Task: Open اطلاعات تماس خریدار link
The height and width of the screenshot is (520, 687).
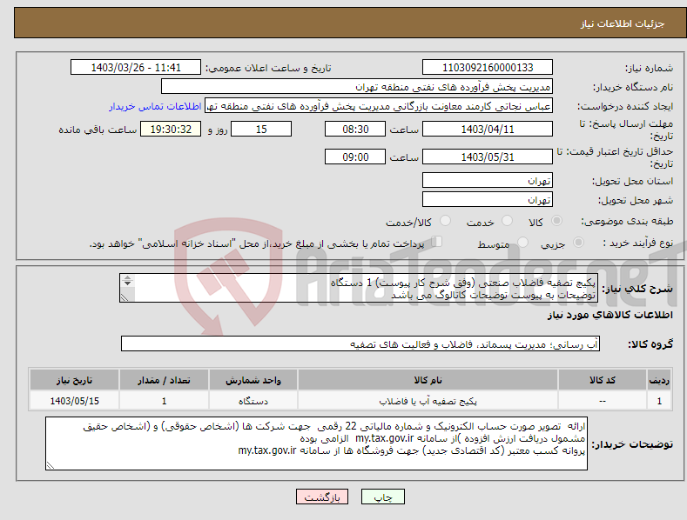Action: pyautogui.click(x=155, y=106)
